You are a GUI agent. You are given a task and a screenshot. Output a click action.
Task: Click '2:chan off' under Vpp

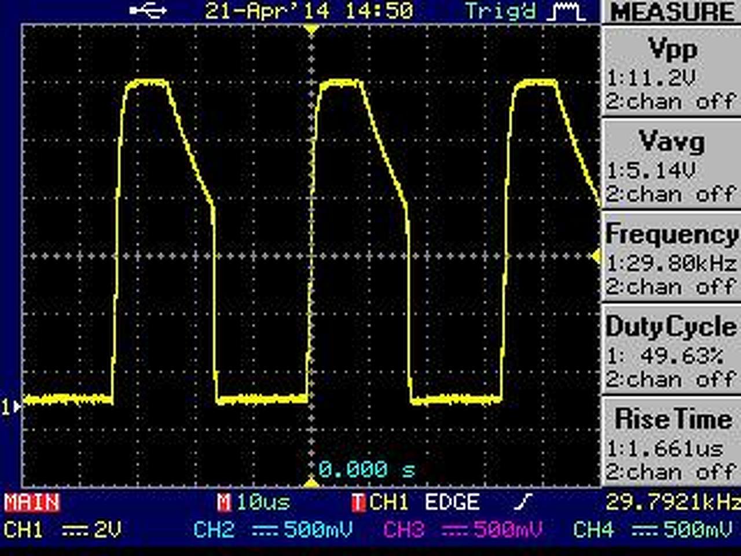click(672, 102)
